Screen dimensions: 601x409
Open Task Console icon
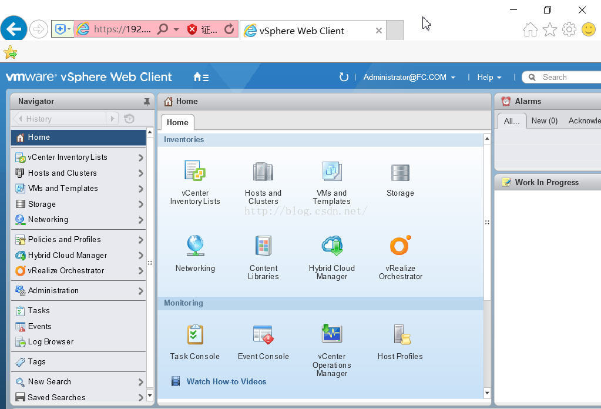tap(194, 334)
